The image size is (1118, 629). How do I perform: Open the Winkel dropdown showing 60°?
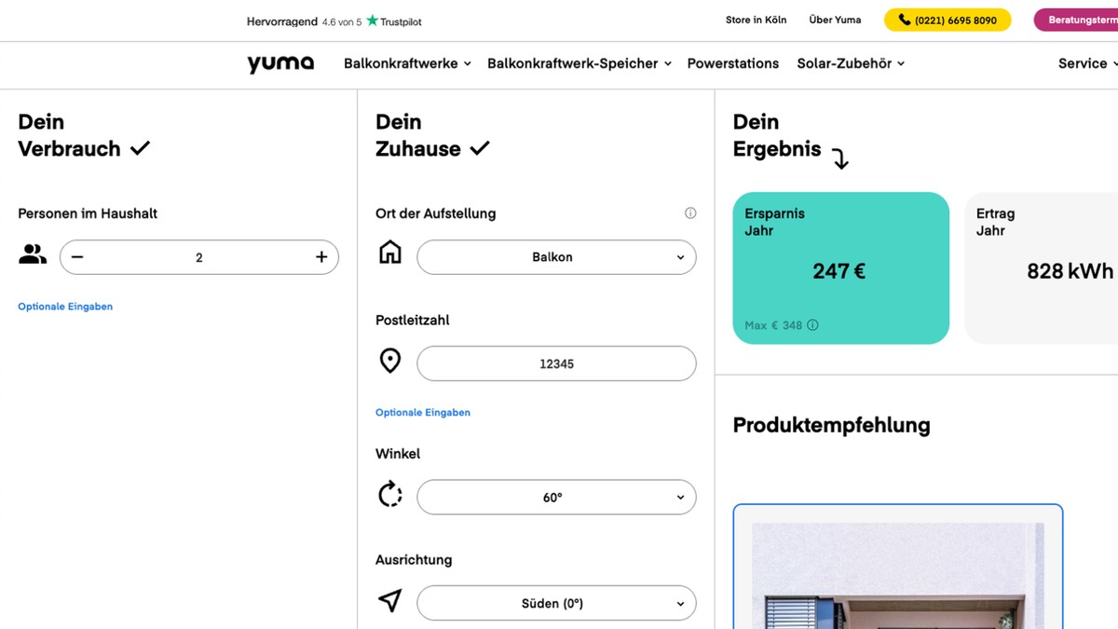click(555, 497)
